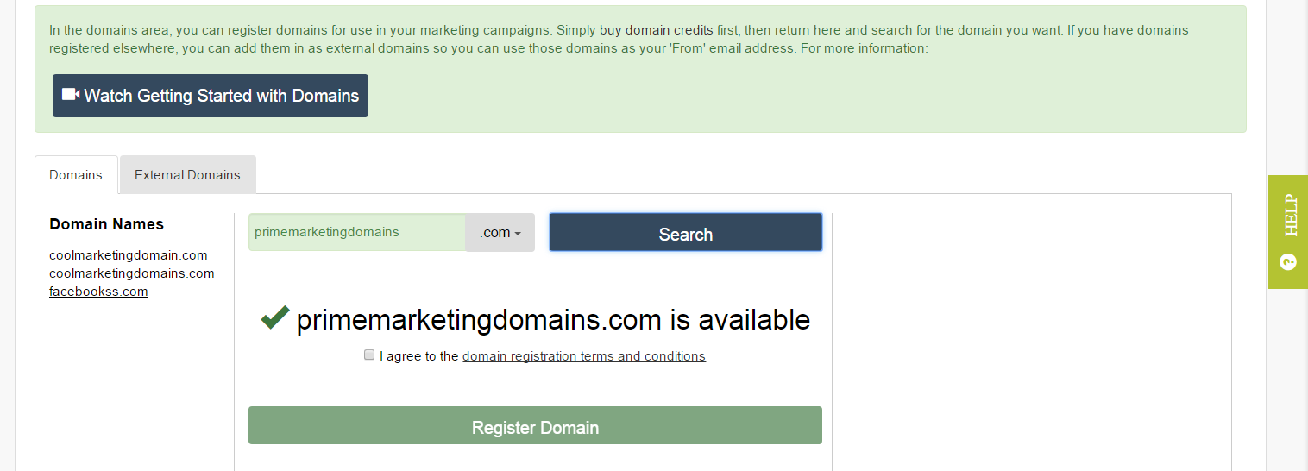Tick the agree to terms checkbox

tap(369, 355)
